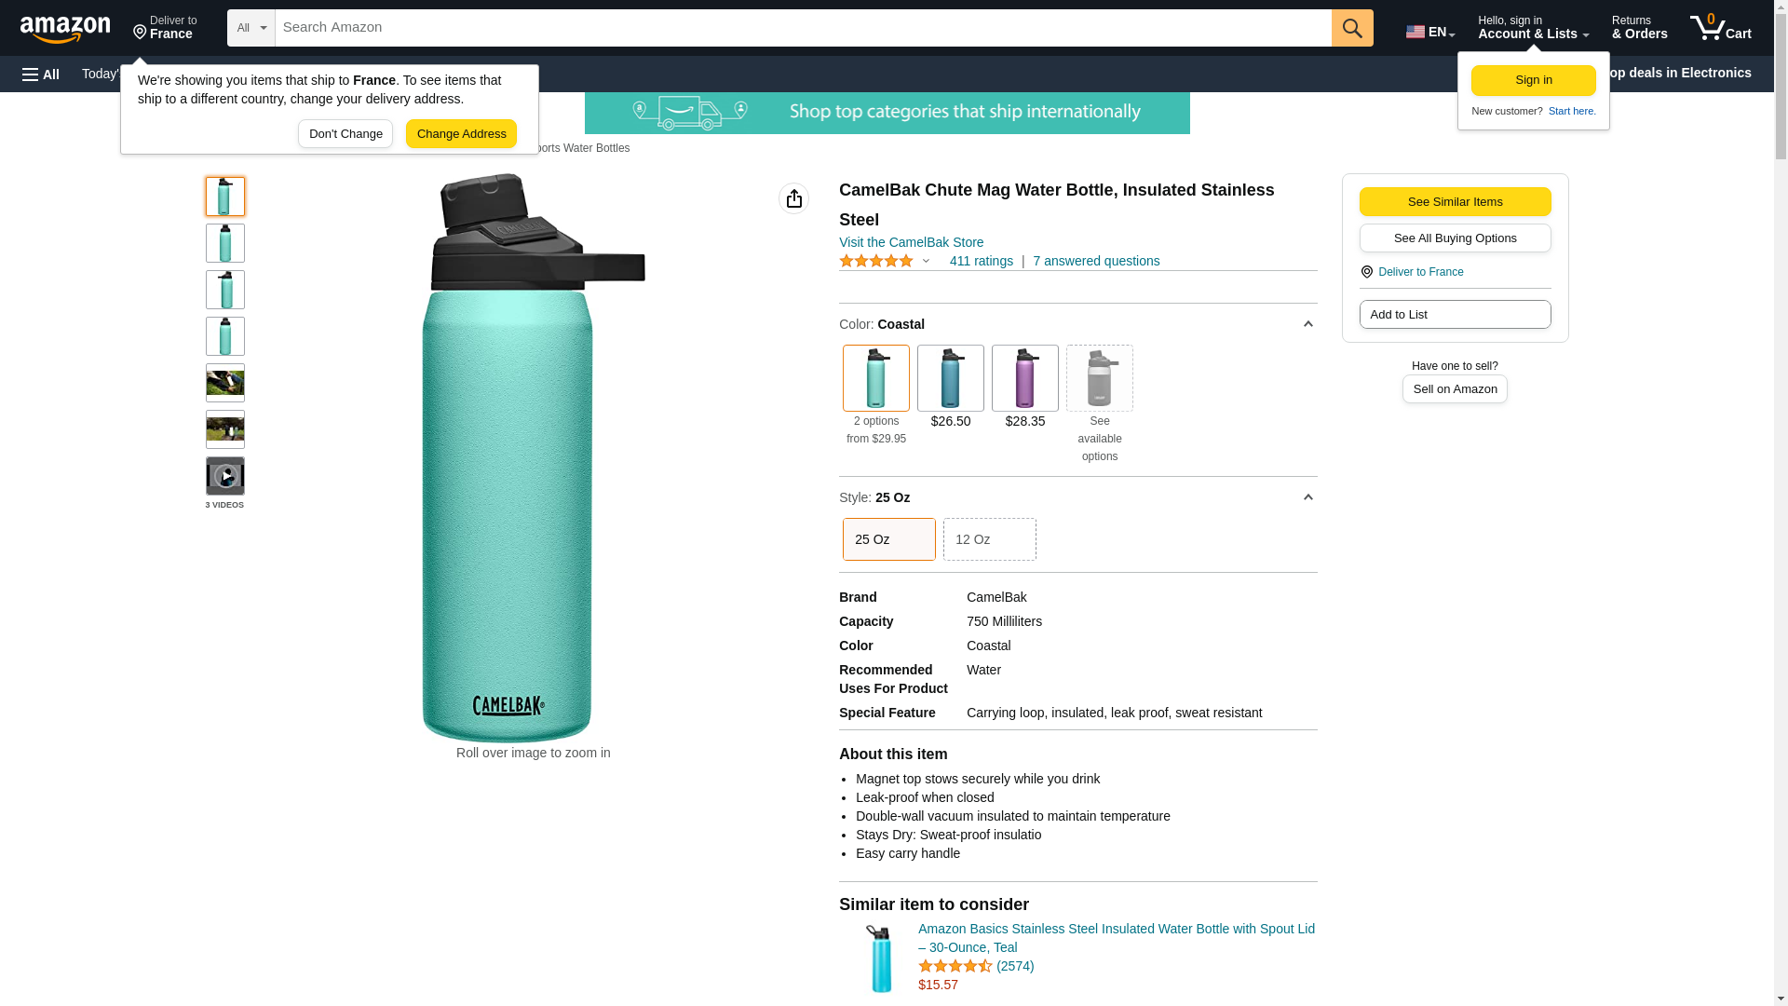Choose the purple bottle color swatch
The image size is (1788, 1006).
pos(1025,378)
